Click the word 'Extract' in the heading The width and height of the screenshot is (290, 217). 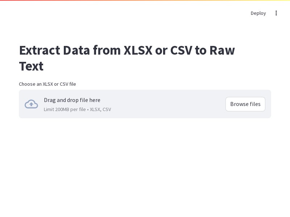[x=40, y=50]
